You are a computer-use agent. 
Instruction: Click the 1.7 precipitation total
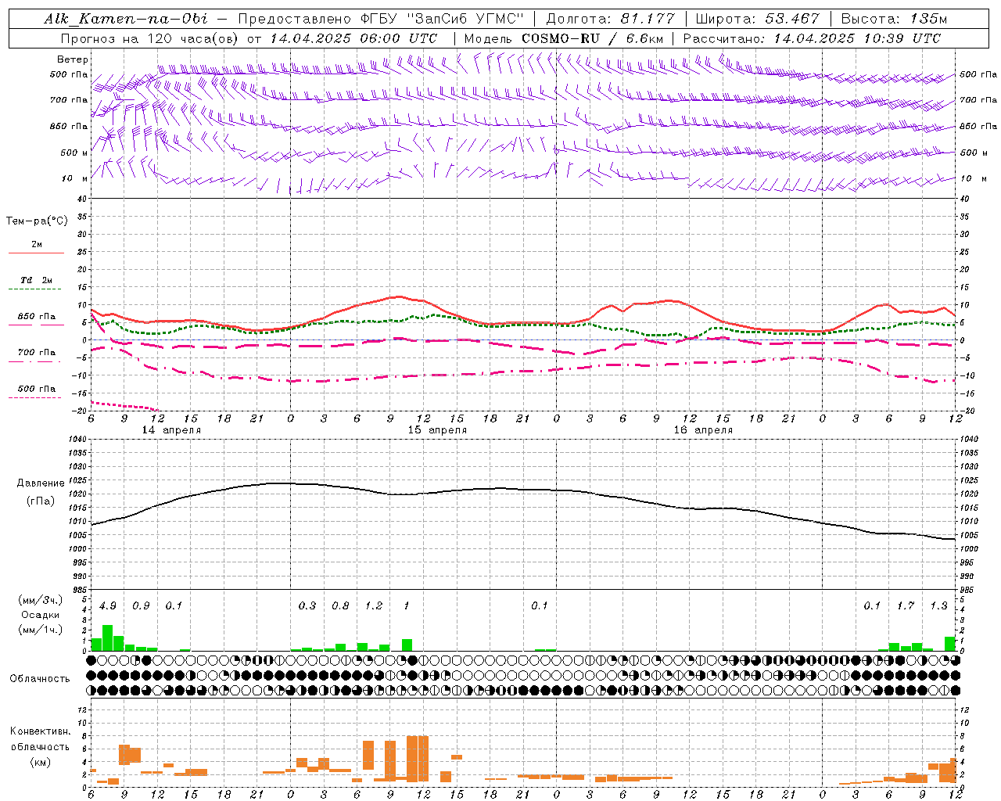click(x=906, y=606)
